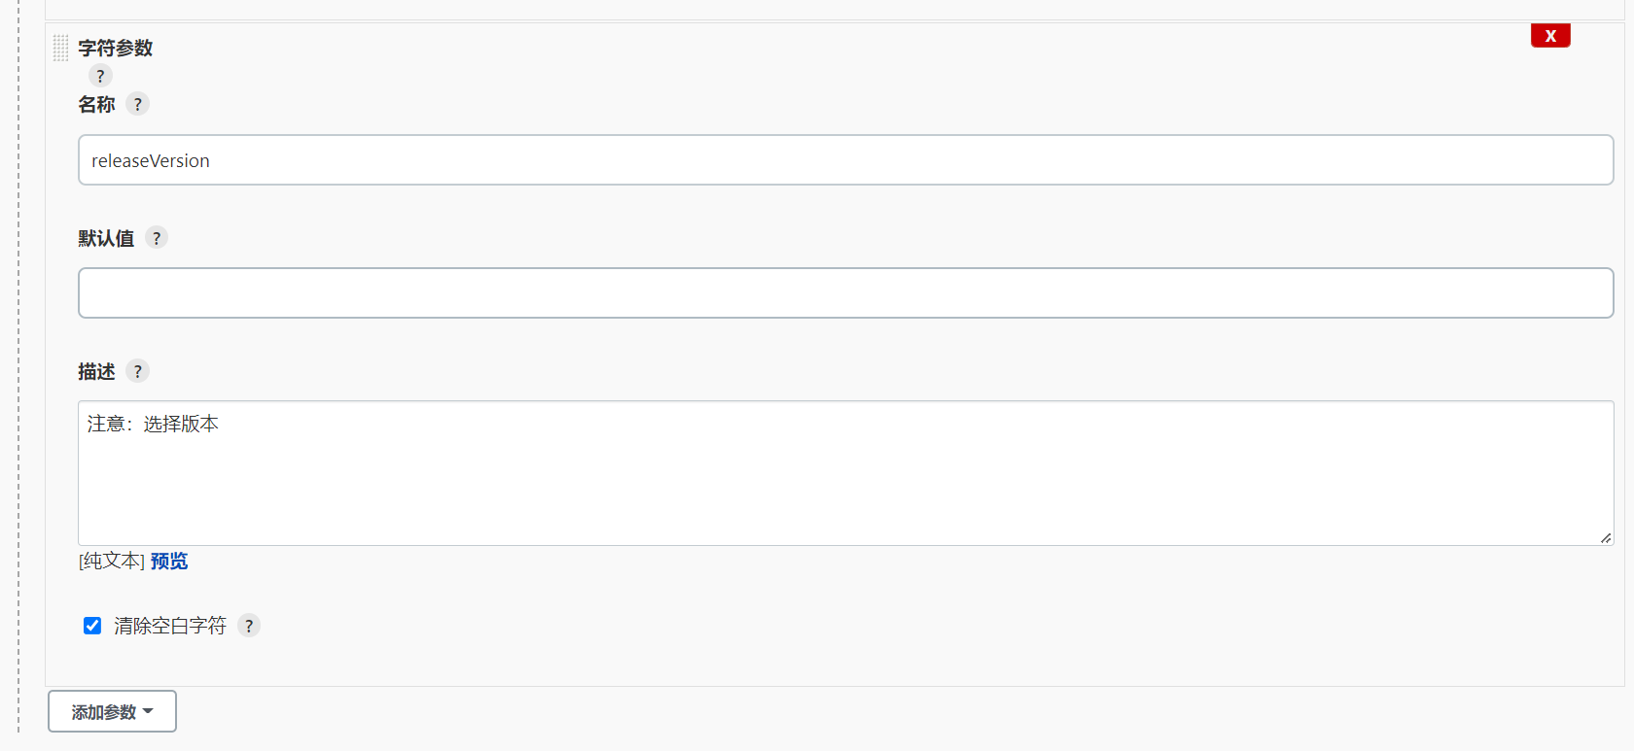Delete this parameter with red X button
This screenshot has width=1634, height=751.
[x=1550, y=36]
